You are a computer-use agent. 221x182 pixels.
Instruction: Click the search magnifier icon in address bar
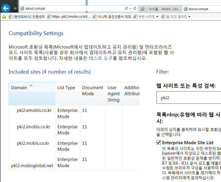click(x=126, y=8)
